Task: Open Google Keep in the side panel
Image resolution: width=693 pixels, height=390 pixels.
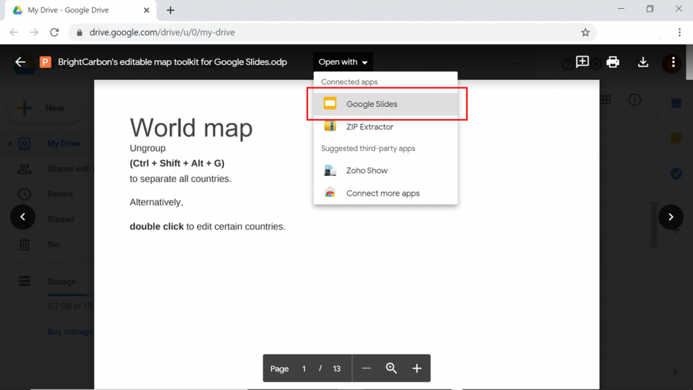Action: (x=675, y=137)
